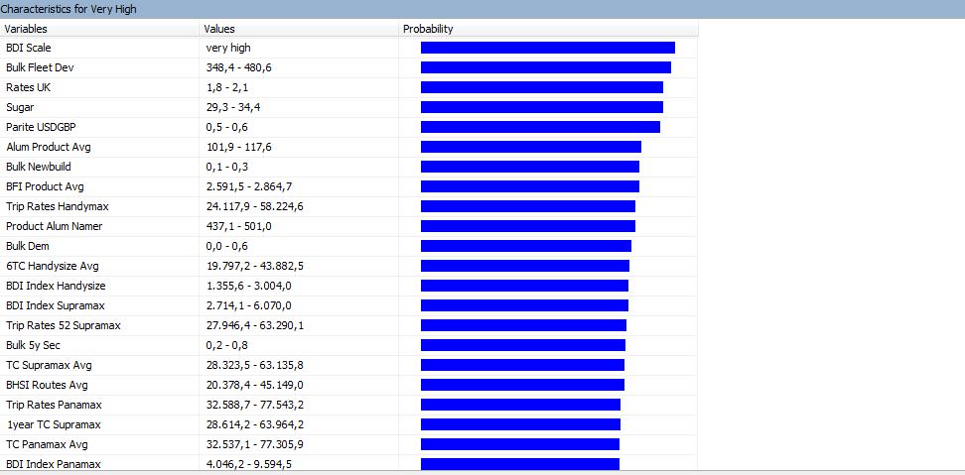Click Trip Rates 52 Supramax variable
965x475 pixels.
(x=64, y=325)
